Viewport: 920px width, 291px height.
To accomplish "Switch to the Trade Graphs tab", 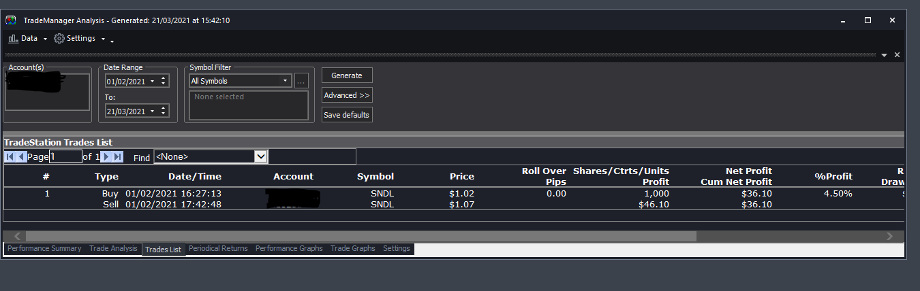I will (x=353, y=249).
